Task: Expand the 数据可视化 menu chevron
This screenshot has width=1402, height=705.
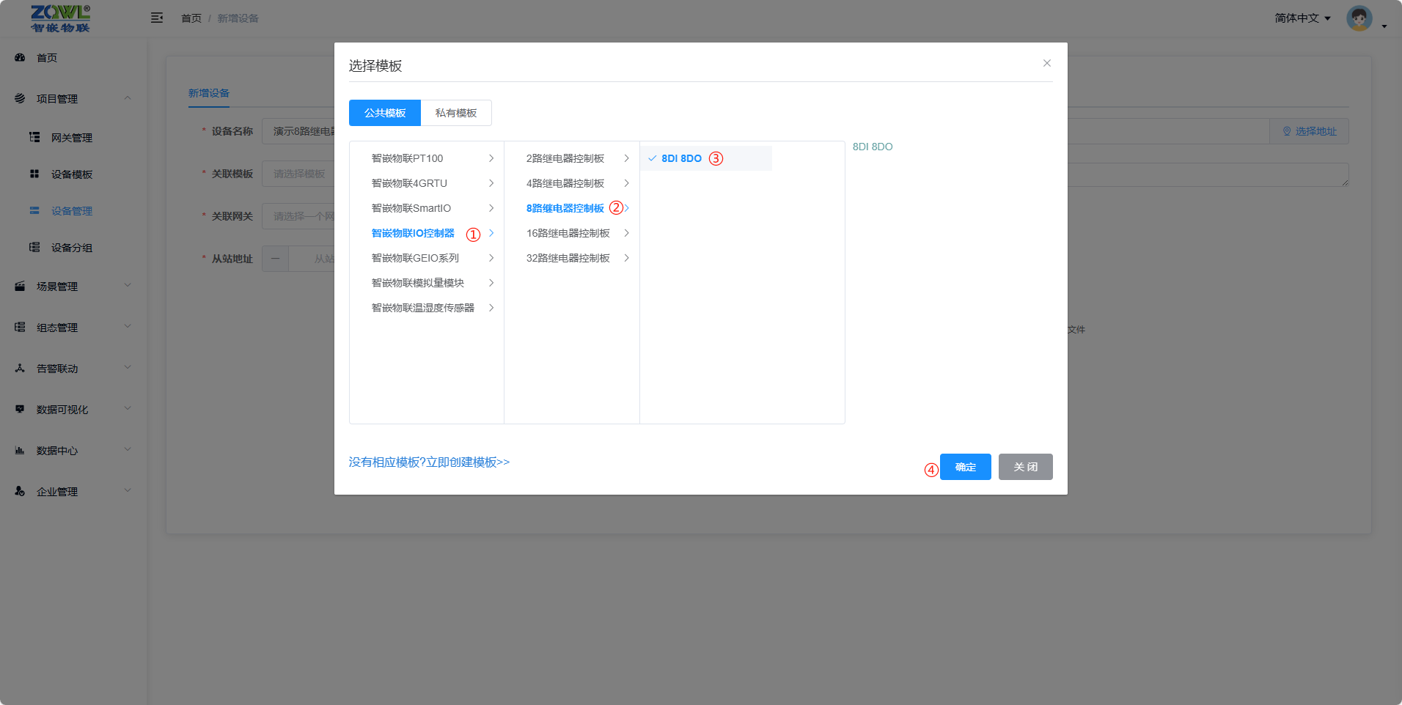Action: coord(128,409)
